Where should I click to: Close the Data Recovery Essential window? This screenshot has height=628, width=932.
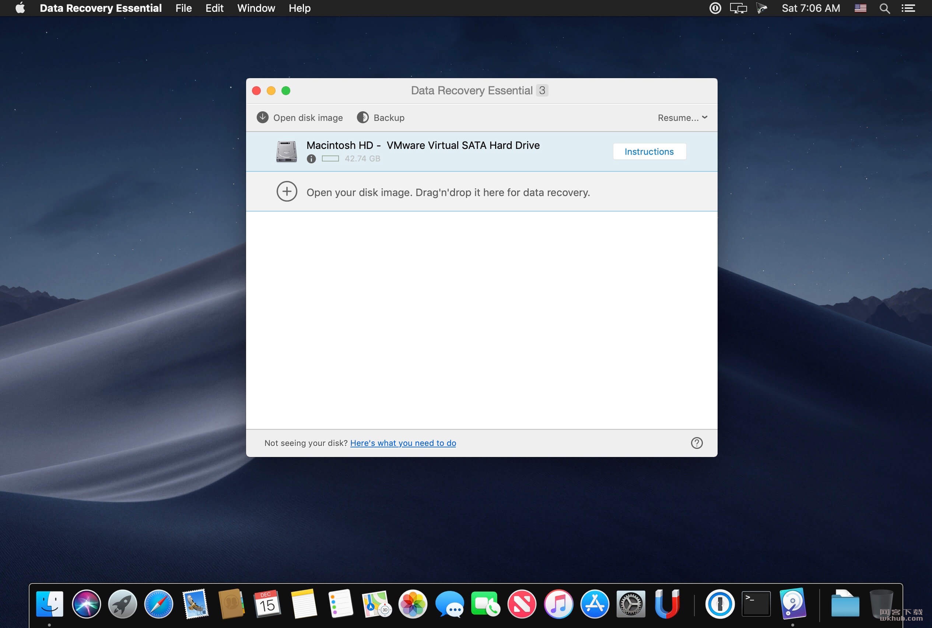coord(257,91)
